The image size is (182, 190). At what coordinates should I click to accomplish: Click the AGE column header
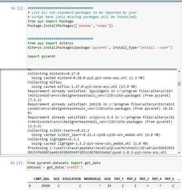coord(107,179)
